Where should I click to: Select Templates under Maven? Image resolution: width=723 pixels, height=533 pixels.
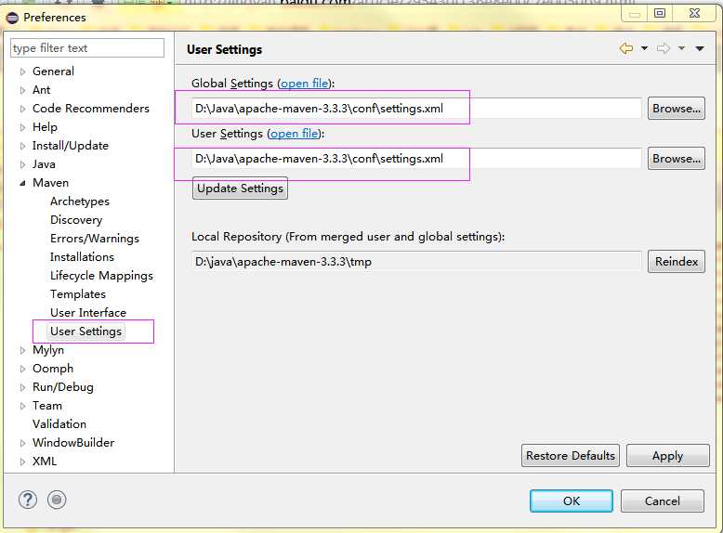pyautogui.click(x=78, y=294)
